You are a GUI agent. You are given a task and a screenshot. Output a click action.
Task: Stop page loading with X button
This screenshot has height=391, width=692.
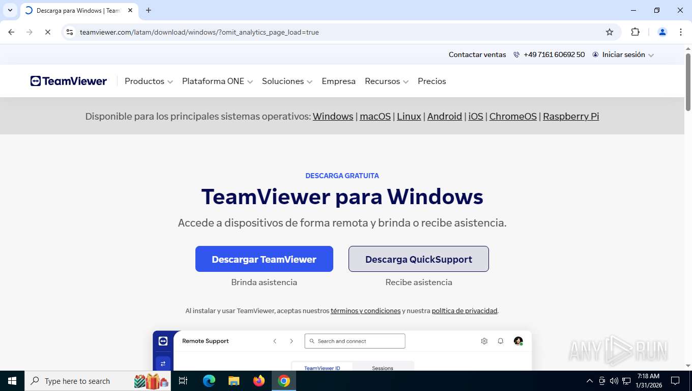tap(47, 32)
